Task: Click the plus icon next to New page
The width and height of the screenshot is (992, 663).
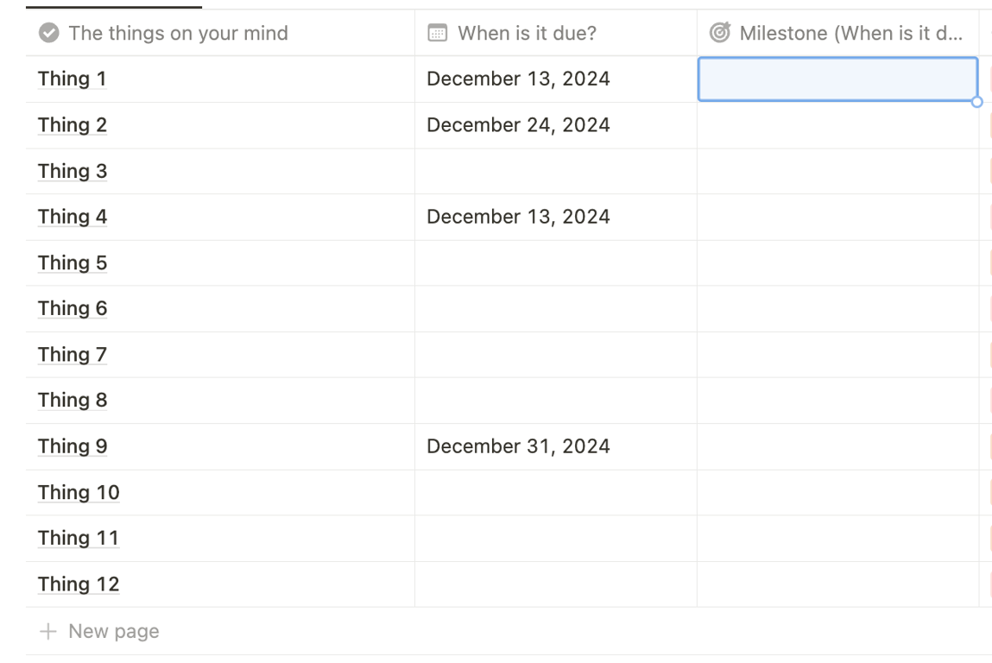Action: pos(48,631)
